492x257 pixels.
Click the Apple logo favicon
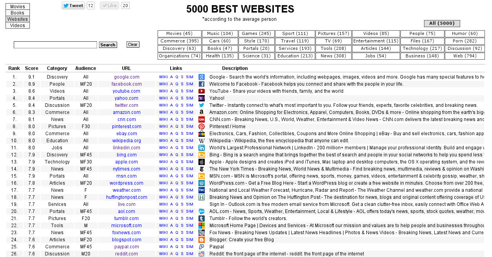(x=202, y=162)
